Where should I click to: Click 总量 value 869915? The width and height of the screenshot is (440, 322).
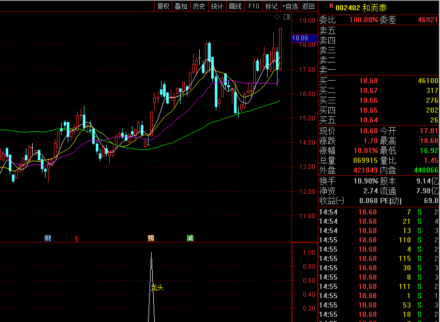pyautogui.click(x=365, y=161)
